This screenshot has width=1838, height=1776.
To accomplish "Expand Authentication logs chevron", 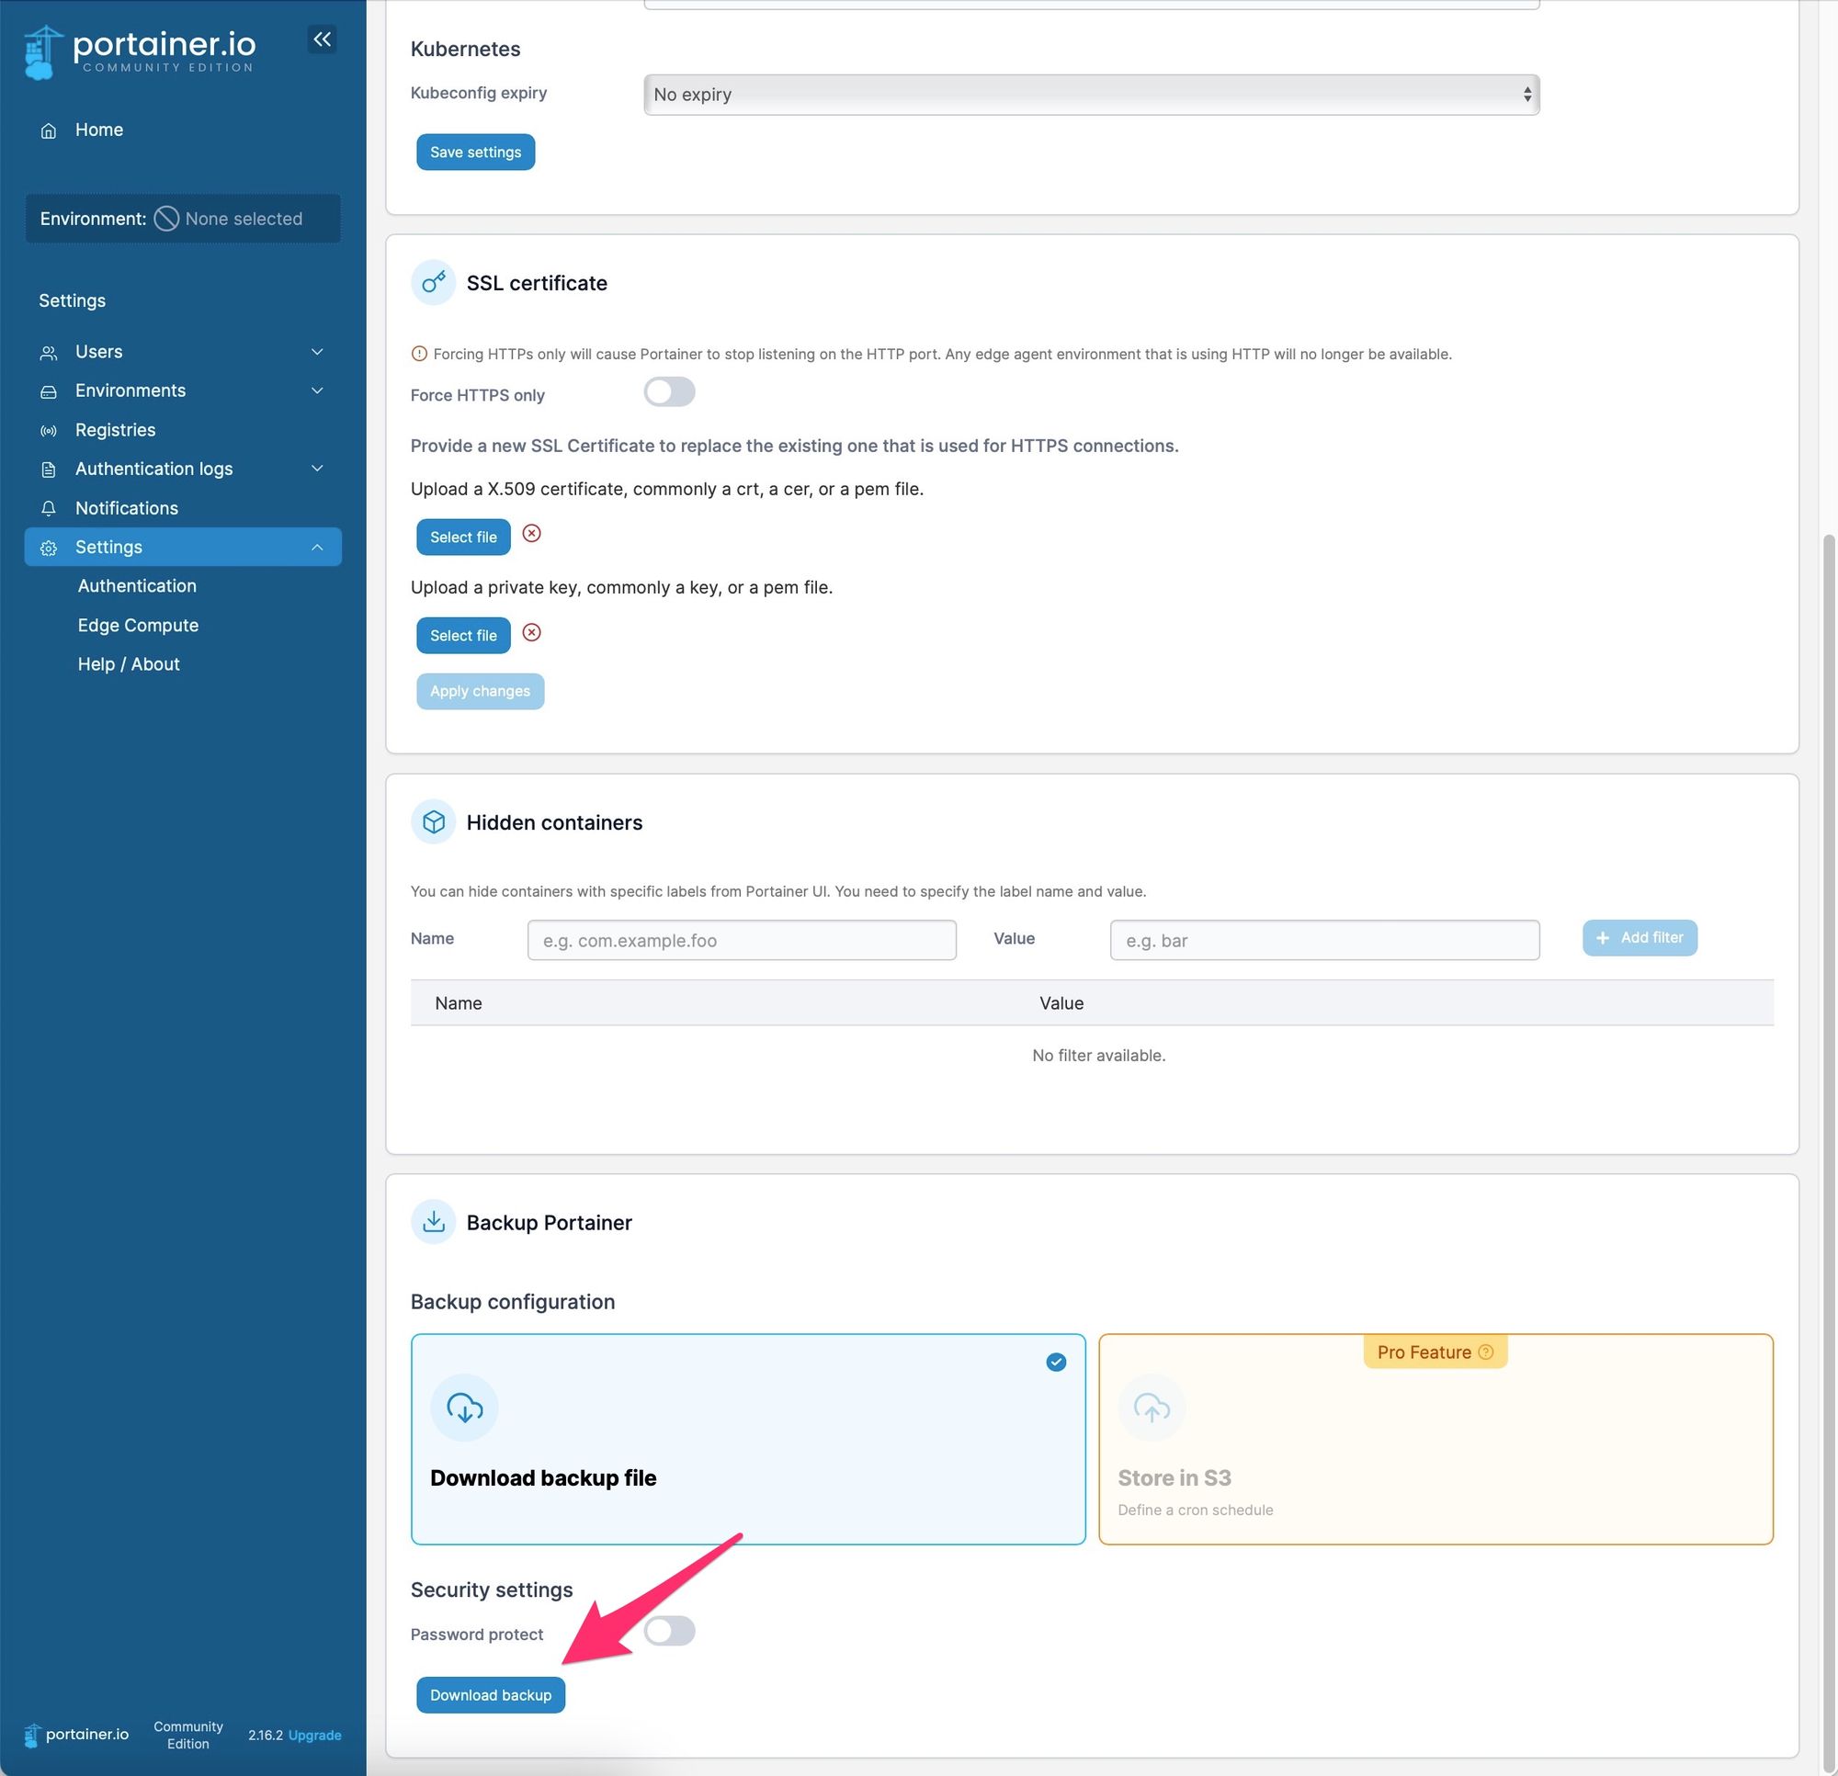I will tap(317, 468).
